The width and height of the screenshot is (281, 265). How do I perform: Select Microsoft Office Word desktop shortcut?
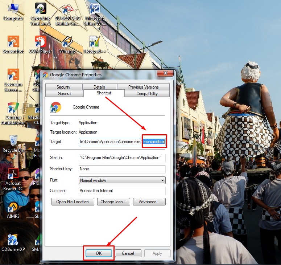(95, 15)
